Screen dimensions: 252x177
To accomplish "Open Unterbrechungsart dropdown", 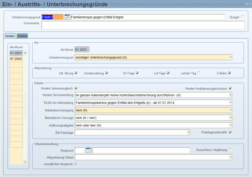I will (231, 57).
